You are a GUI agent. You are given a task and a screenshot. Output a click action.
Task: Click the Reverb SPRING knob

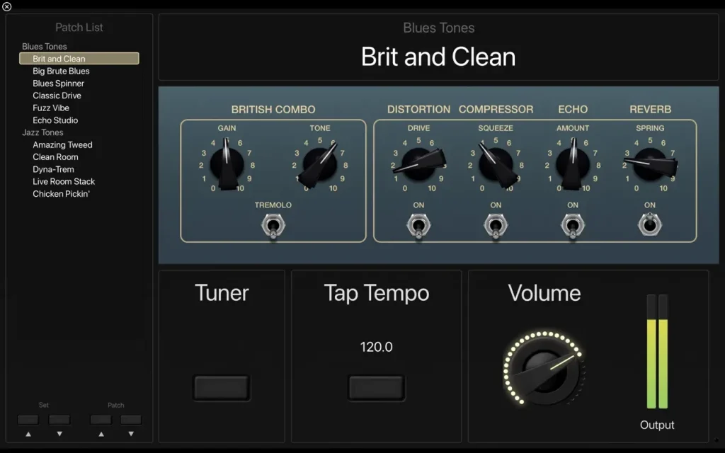650,164
